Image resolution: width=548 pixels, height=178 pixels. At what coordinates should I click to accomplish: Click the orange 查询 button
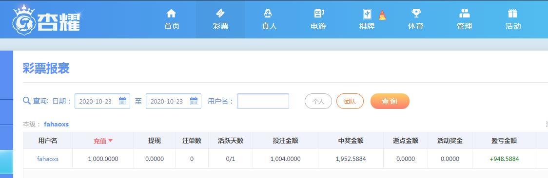click(x=390, y=101)
